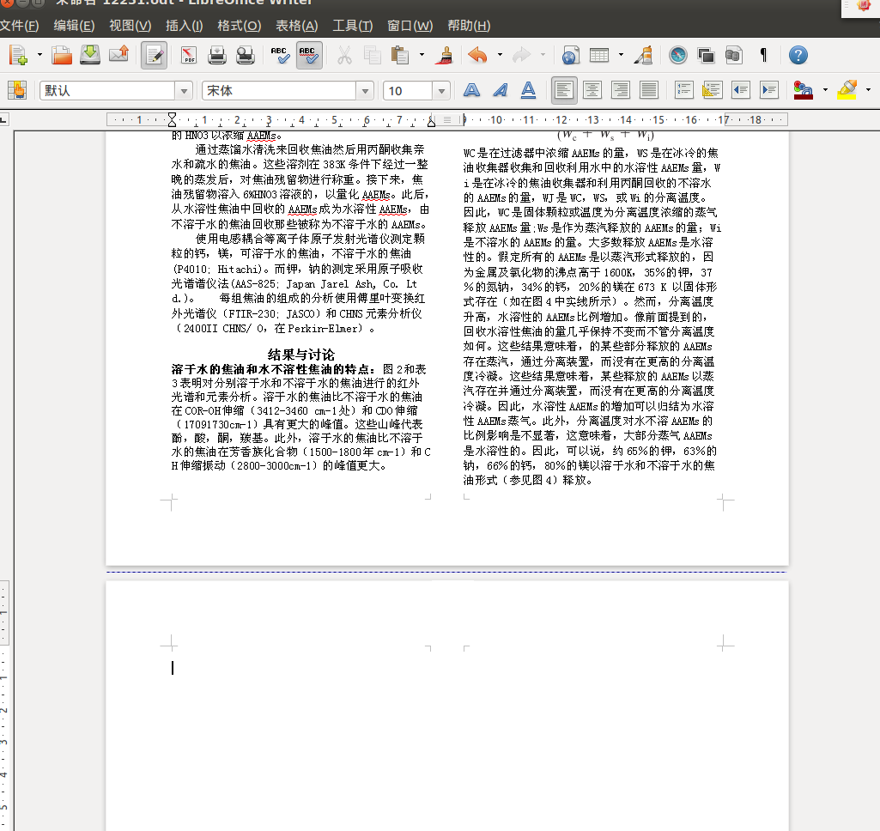880x831 pixels.
Task: Open the 工具(T) menu
Action: pos(353,26)
